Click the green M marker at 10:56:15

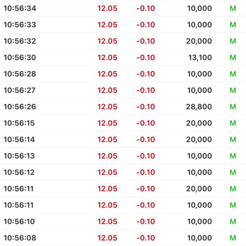(233, 123)
